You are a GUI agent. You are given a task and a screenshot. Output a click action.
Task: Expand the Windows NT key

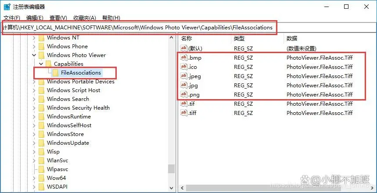[34, 38]
